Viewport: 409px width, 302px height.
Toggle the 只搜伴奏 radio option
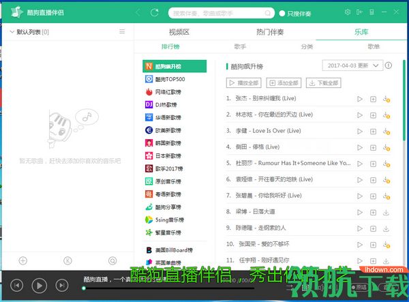tap(295, 14)
